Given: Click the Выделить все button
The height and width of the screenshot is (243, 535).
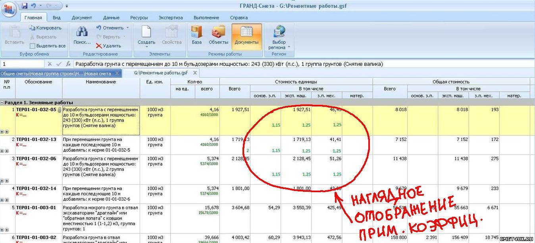Looking at the screenshot, I should (x=47, y=46).
